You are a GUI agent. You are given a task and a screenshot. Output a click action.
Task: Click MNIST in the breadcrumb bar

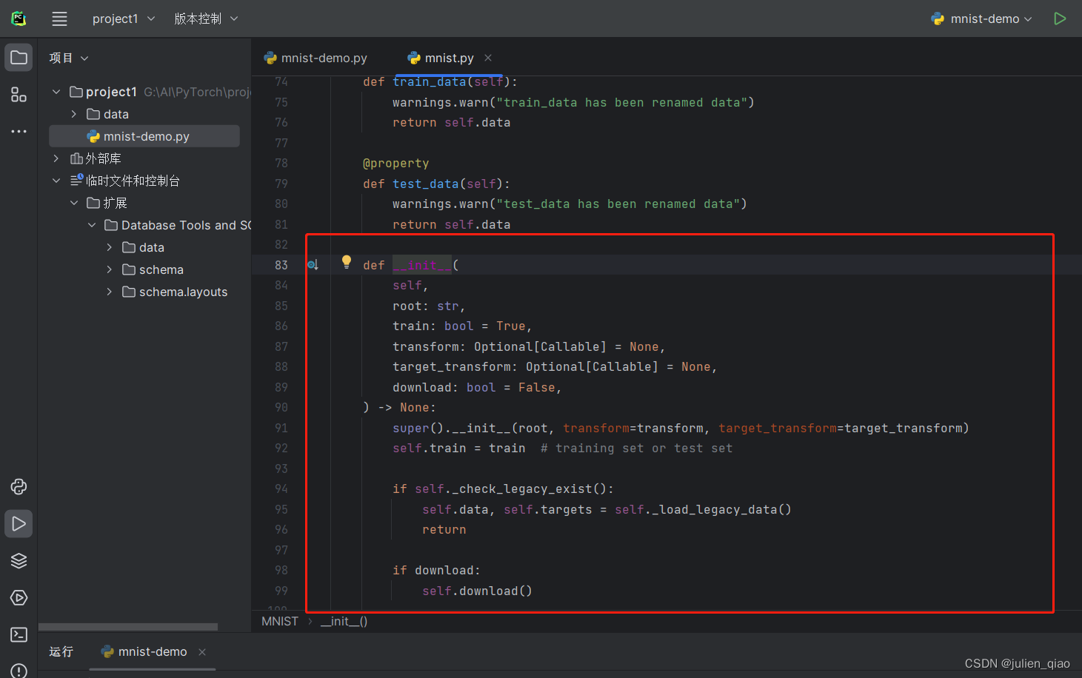[280, 622]
